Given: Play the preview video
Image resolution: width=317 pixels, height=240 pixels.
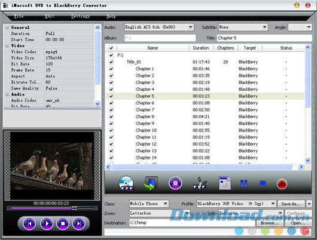Looking at the screenshot, I should 47,223.
